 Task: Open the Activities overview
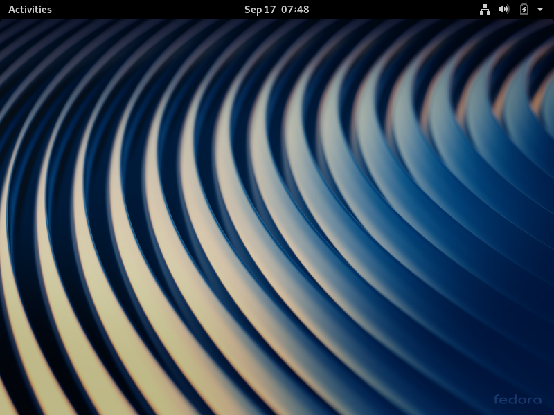[x=30, y=10]
